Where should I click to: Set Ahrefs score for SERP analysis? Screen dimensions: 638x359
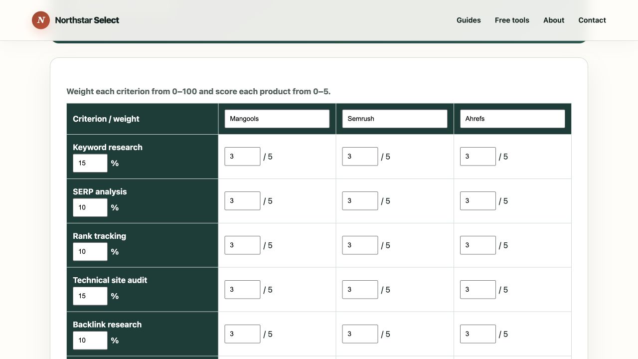[478, 201]
